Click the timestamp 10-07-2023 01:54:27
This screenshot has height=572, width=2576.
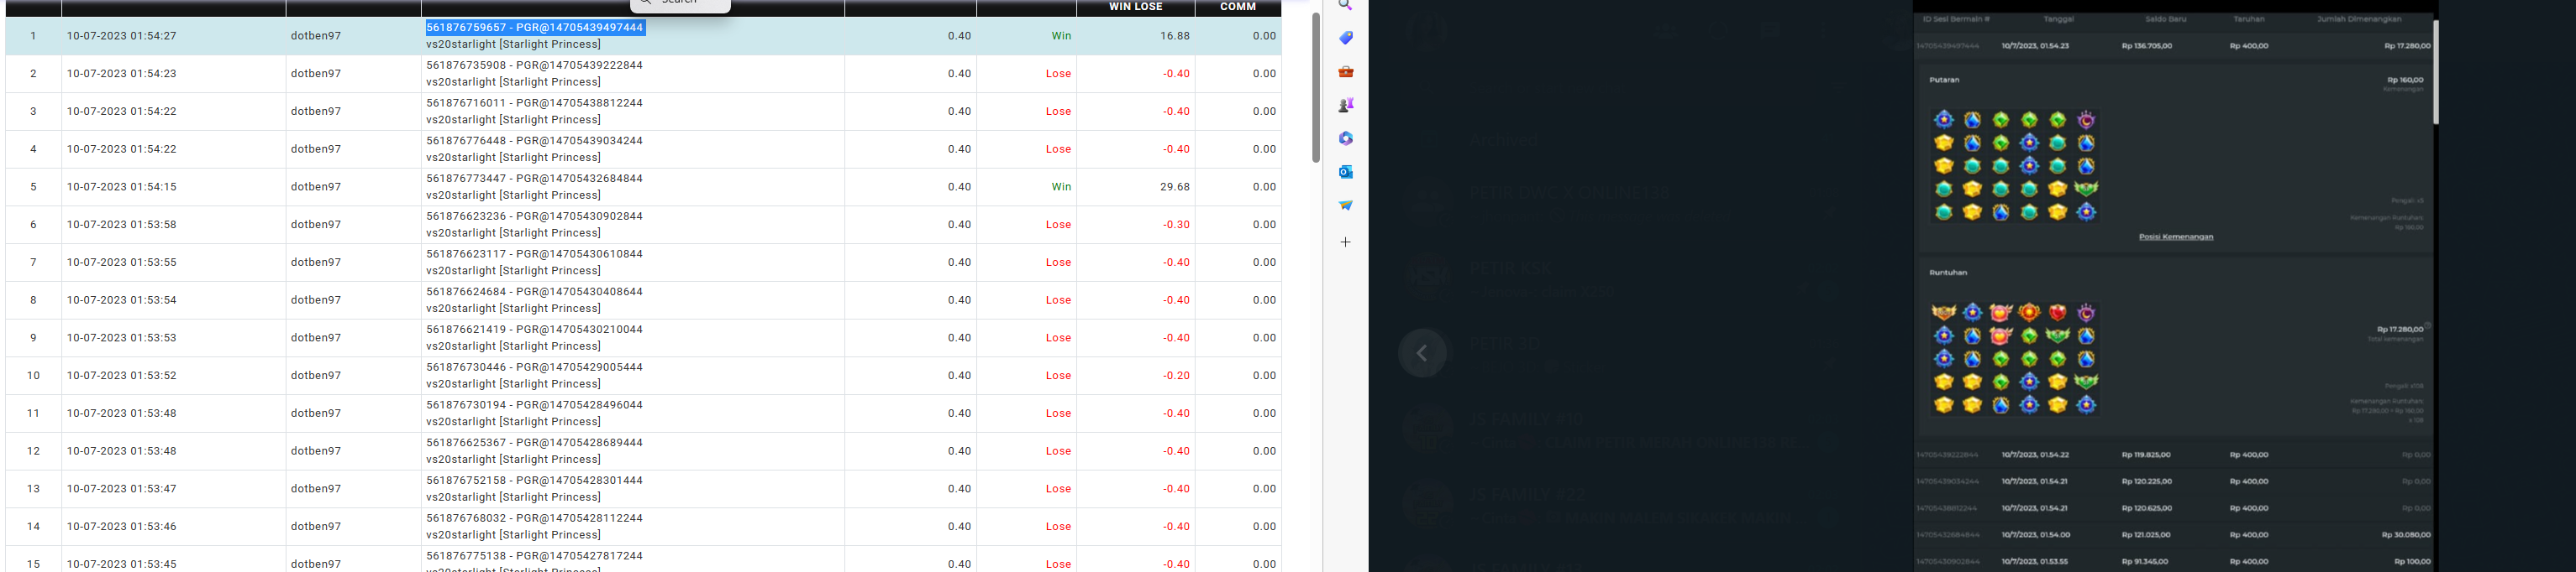(x=122, y=36)
